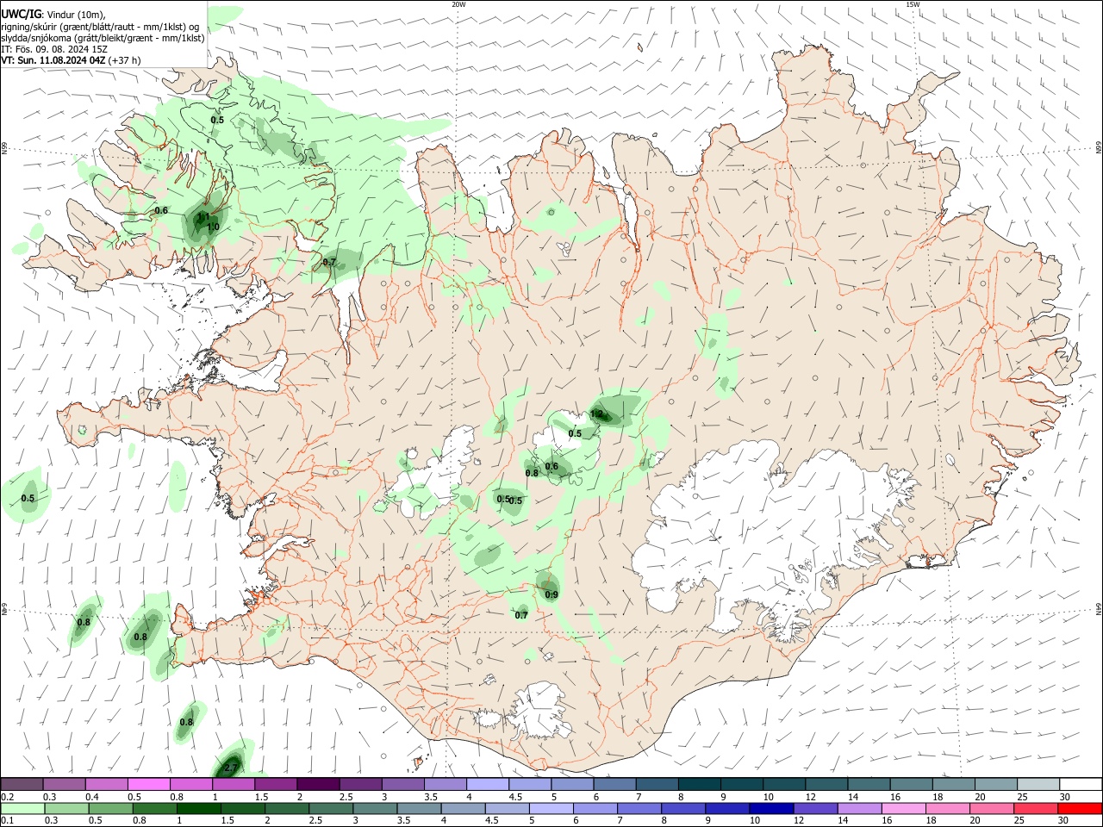The height and width of the screenshot is (827, 1103).
Task: Click the 3.5 tick label on the upper scale
Action: point(431,797)
